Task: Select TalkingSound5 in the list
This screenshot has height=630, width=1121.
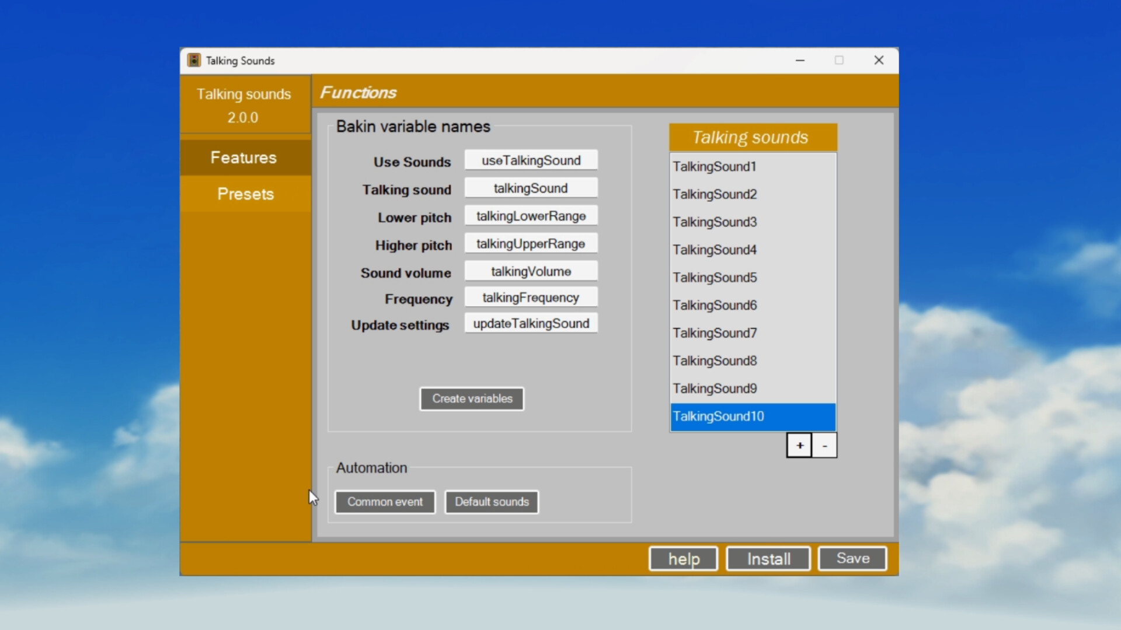Action: tap(714, 277)
